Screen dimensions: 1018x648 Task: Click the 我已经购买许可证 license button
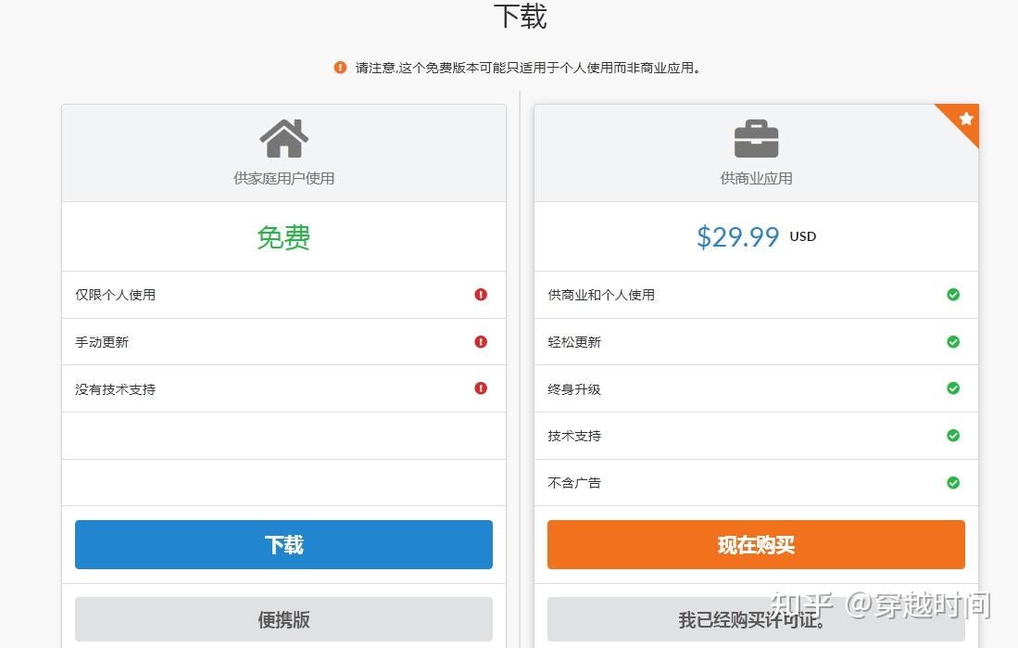pos(756,619)
